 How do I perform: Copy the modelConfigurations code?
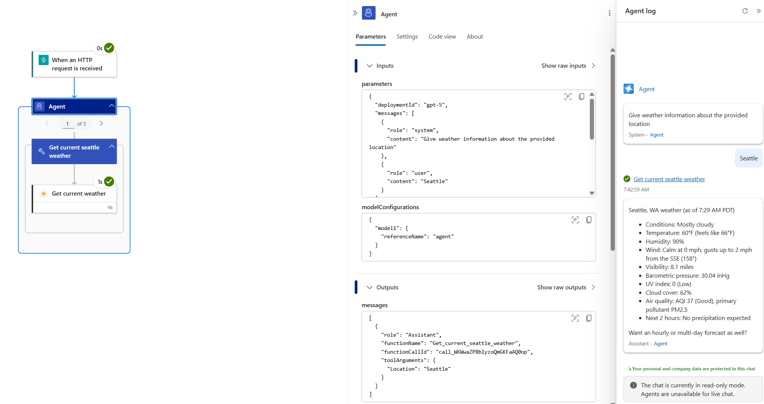pyautogui.click(x=589, y=220)
